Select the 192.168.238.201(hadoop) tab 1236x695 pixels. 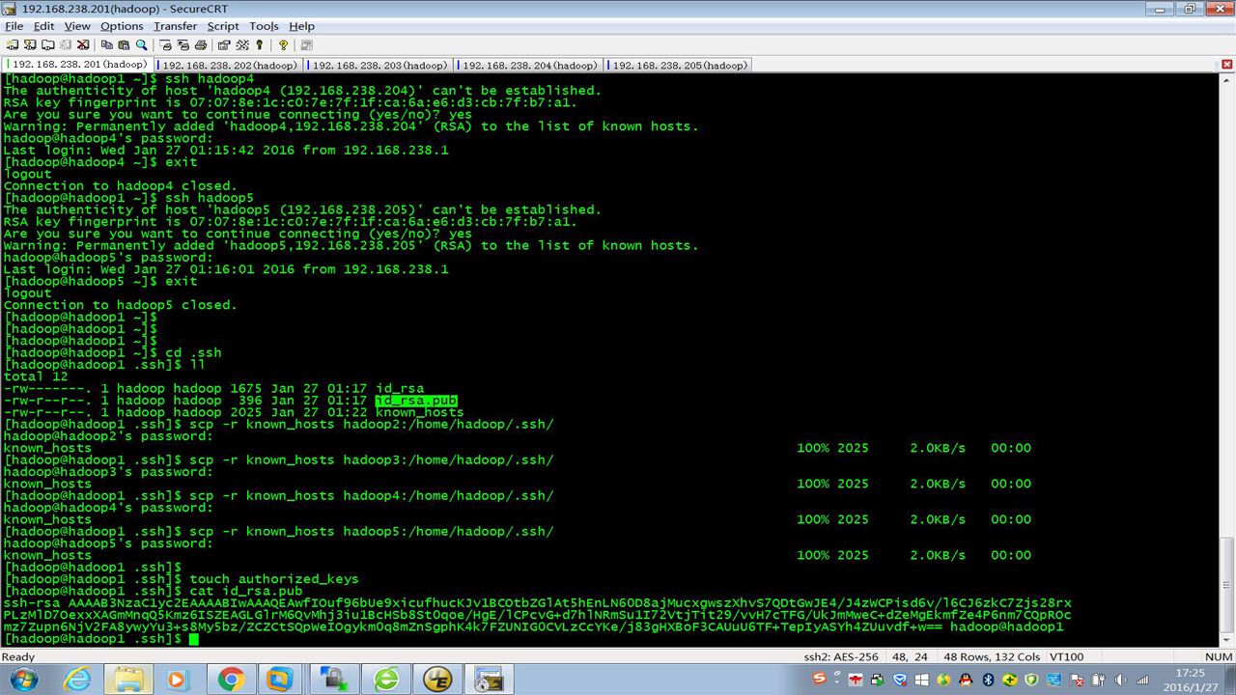(x=77, y=65)
